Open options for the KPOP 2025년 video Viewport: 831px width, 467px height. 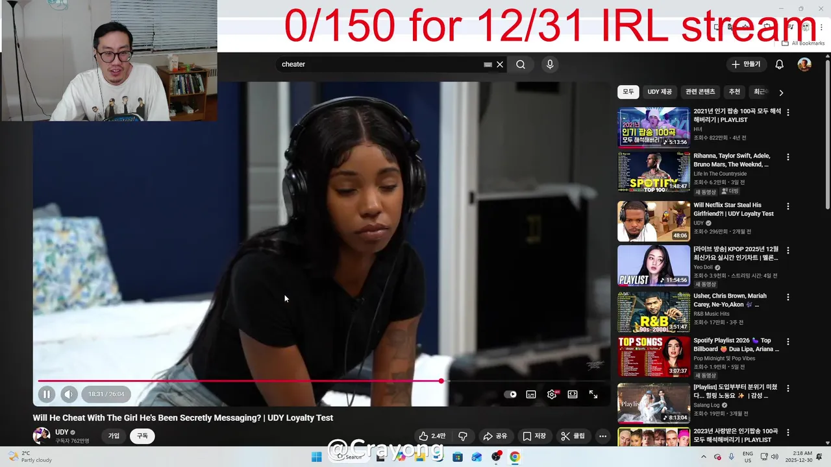(788, 250)
